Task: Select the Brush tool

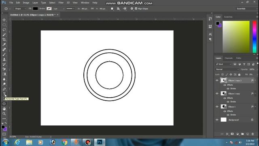Action: coord(4,54)
